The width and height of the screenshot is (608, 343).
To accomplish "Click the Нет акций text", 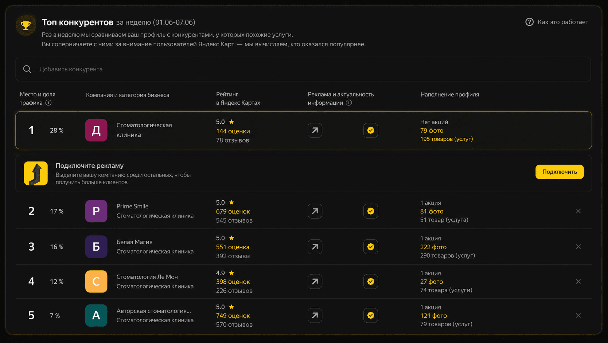I will point(434,122).
